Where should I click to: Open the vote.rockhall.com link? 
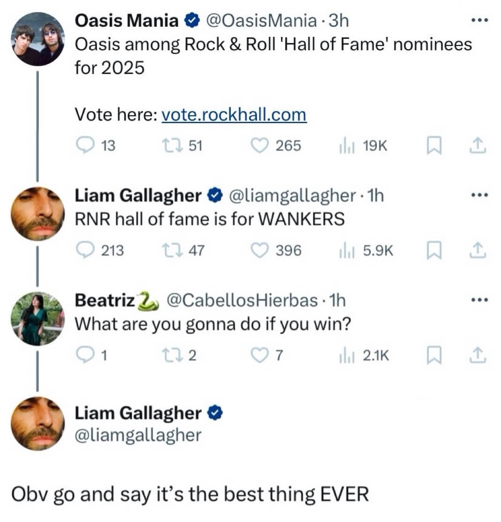point(234,115)
